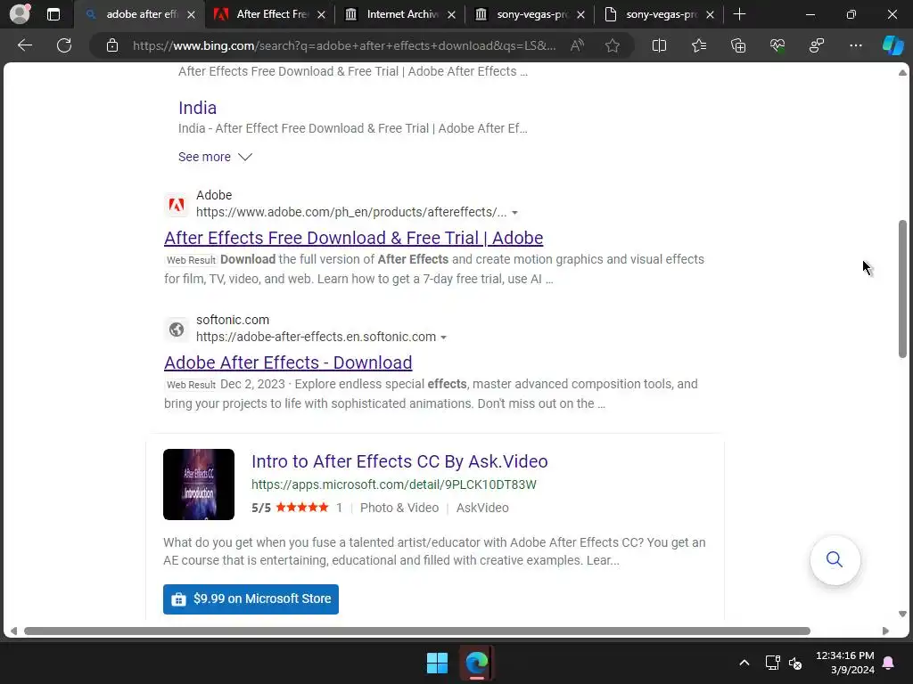Open the India sublink
The height and width of the screenshot is (684, 913).
coord(197,108)
